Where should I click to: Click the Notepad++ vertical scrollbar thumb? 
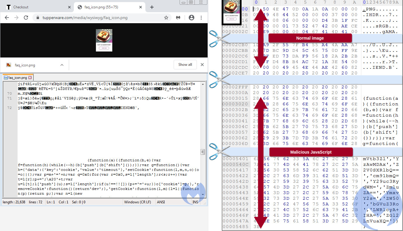(x=203, y=152)
